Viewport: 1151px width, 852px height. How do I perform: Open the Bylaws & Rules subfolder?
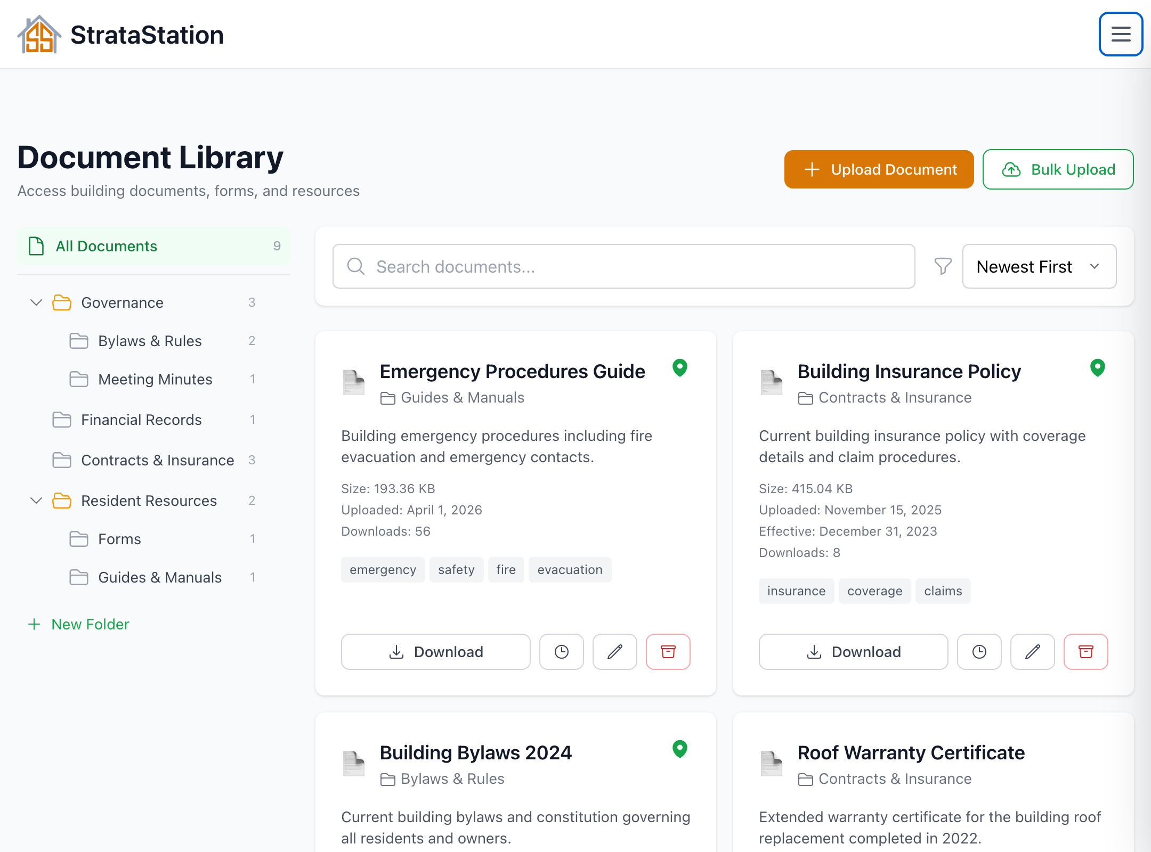153,341
